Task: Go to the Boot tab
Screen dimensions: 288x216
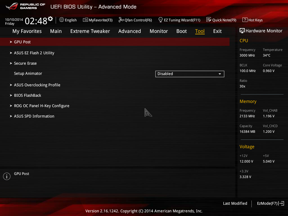Action: click(181, 31)
